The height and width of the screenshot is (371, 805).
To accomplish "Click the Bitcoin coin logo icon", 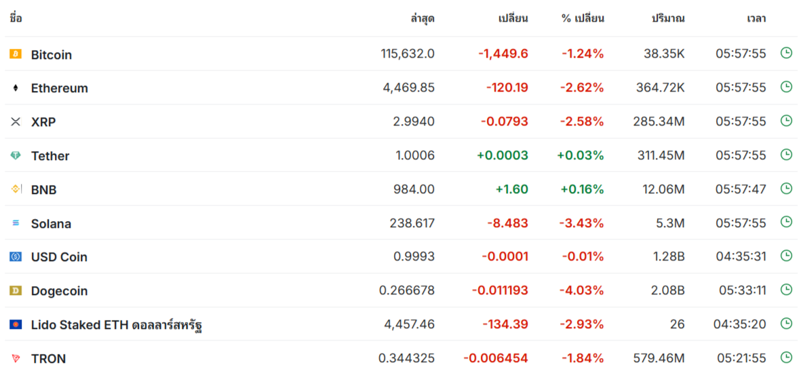I will click(x=16, y=54).
